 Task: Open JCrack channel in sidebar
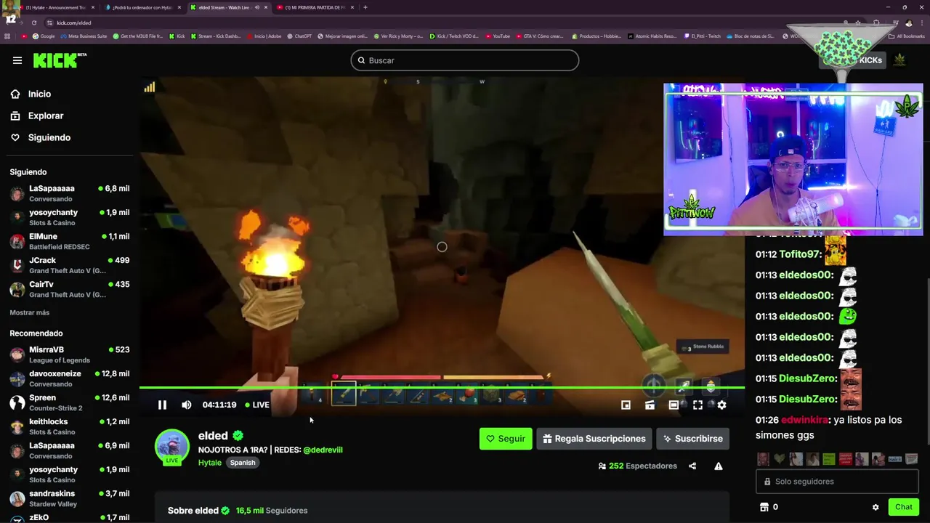pos(70,265)
